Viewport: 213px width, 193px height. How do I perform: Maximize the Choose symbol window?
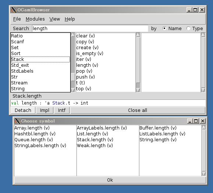tap(196, 121)
